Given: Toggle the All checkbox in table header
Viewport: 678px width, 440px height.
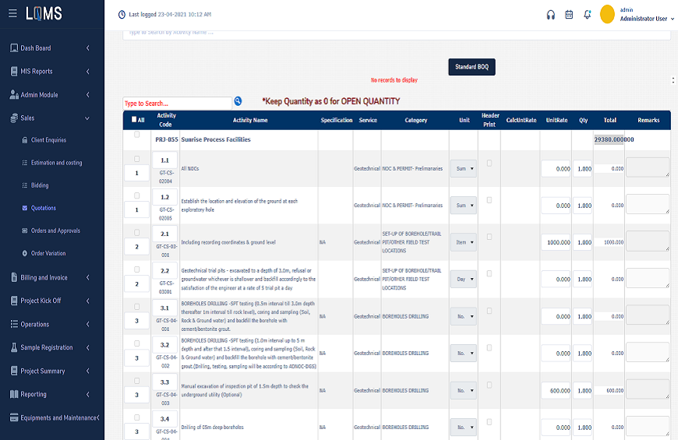Looking at the screenshot, I should click(x=134, y=120).
